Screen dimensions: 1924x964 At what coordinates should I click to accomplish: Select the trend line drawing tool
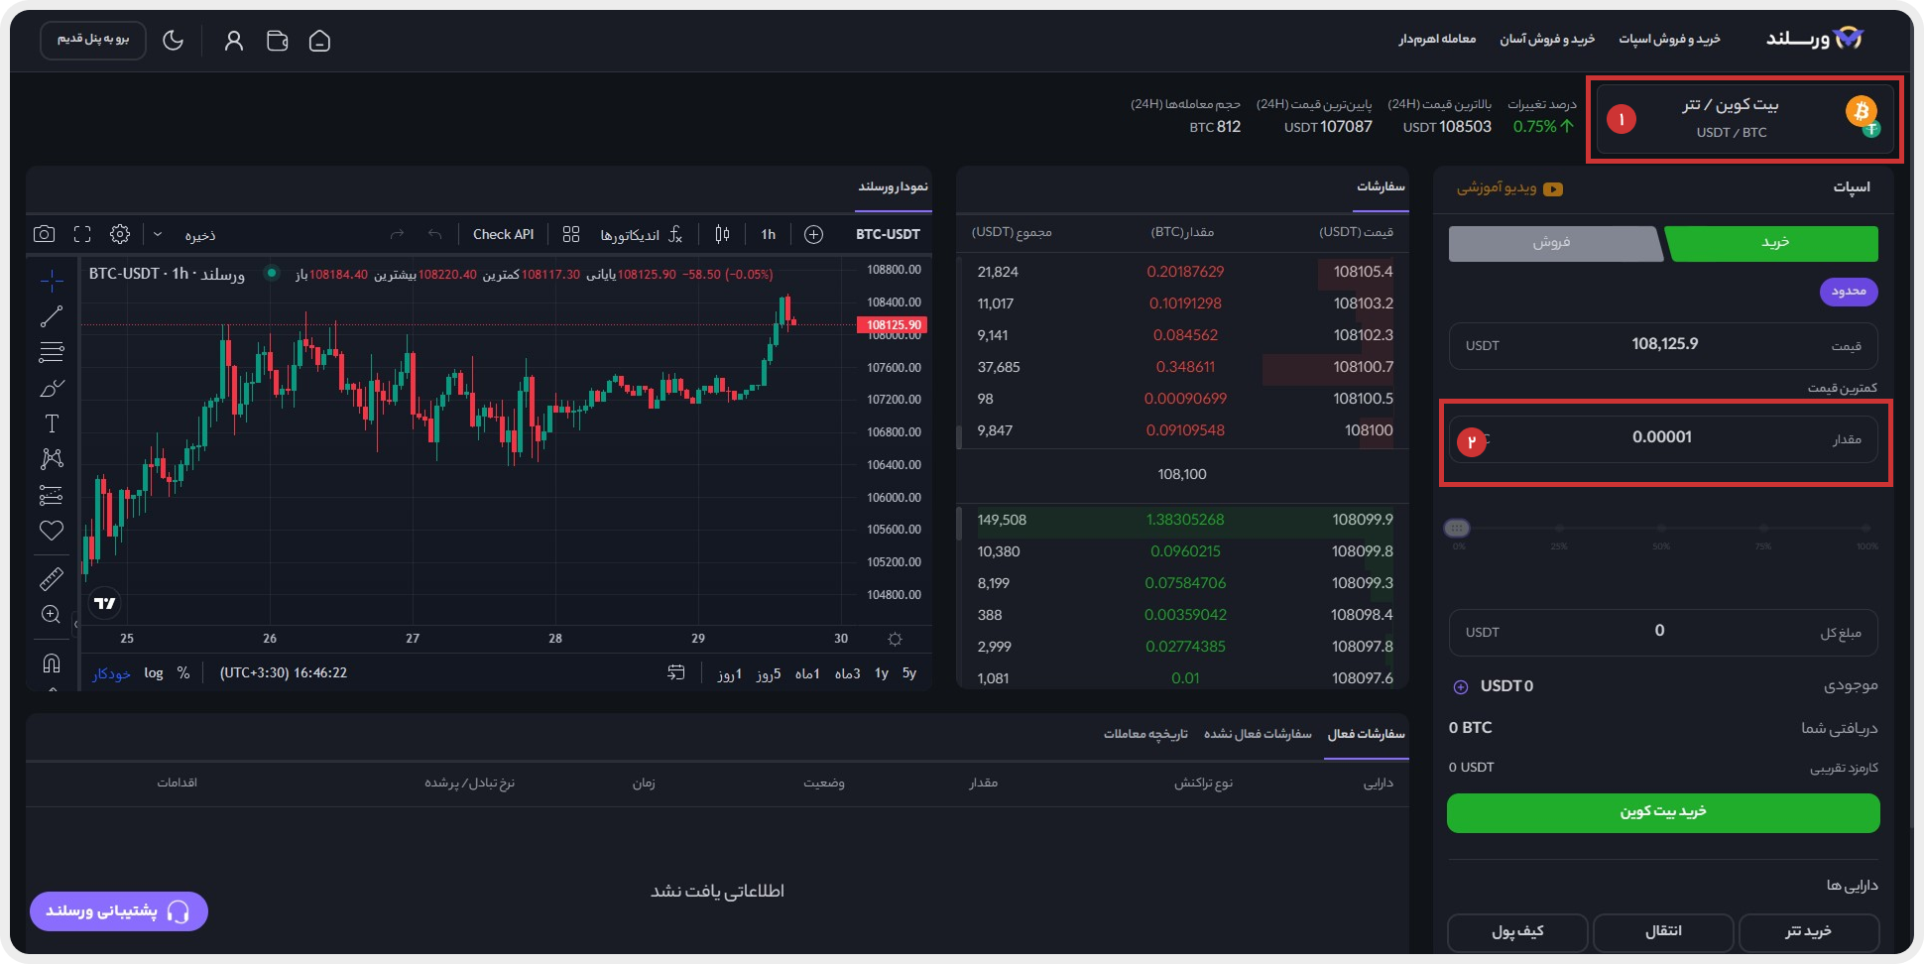pos(52,316)
